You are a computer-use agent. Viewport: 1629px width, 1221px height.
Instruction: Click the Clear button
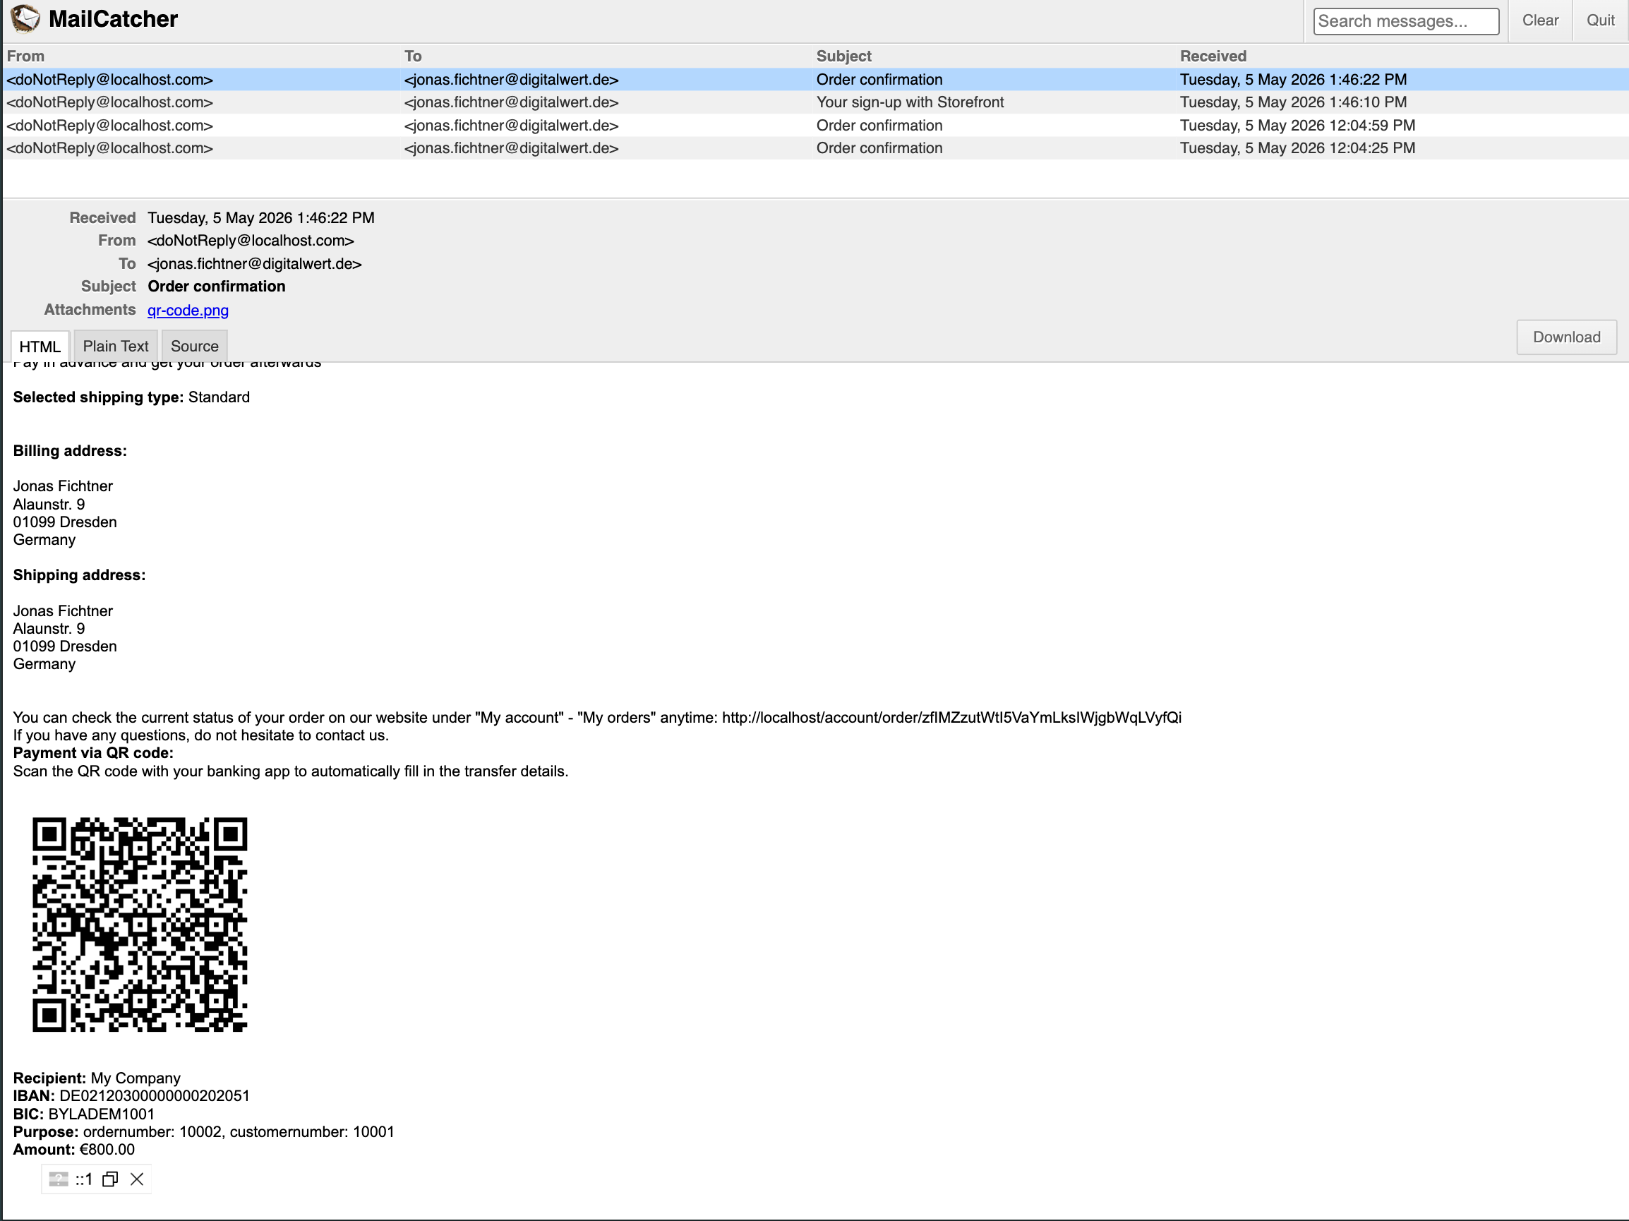(1540, 20)
